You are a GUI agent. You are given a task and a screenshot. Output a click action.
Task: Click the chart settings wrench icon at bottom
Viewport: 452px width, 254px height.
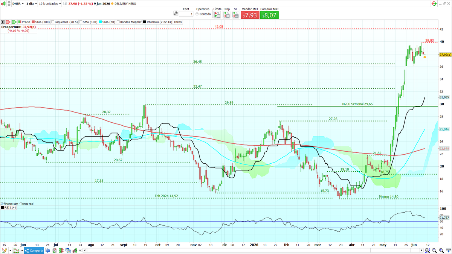pyautogui.click(x=75, y=250)
